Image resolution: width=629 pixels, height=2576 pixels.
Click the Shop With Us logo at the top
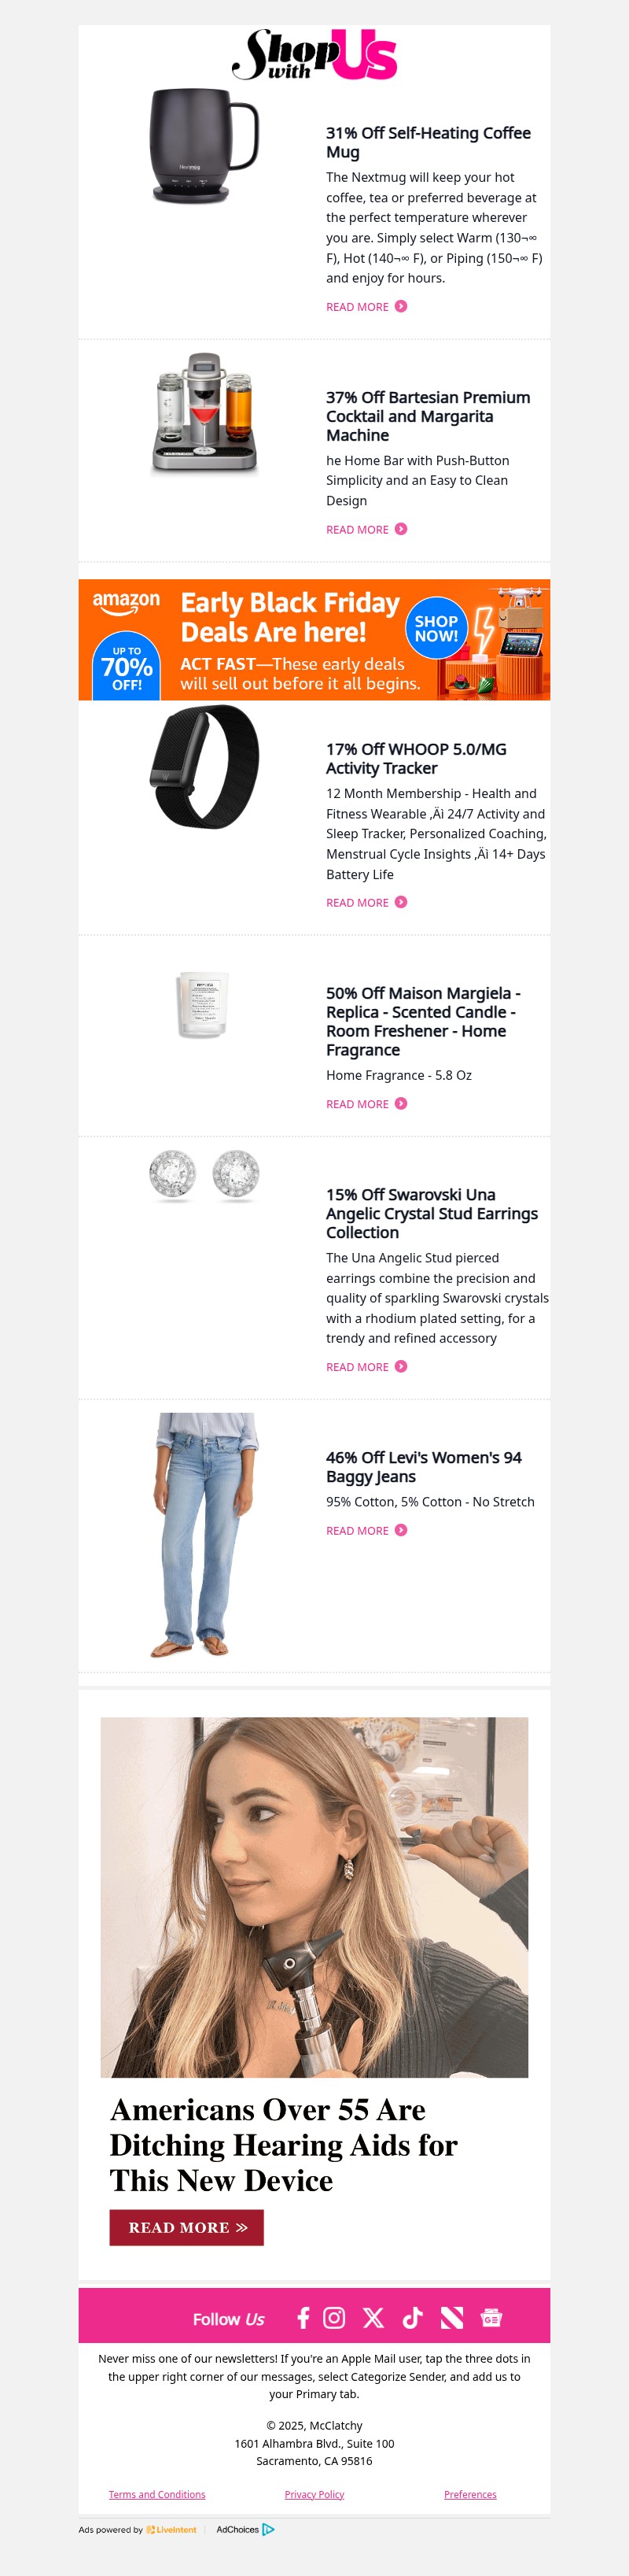[x=314, y=57]
